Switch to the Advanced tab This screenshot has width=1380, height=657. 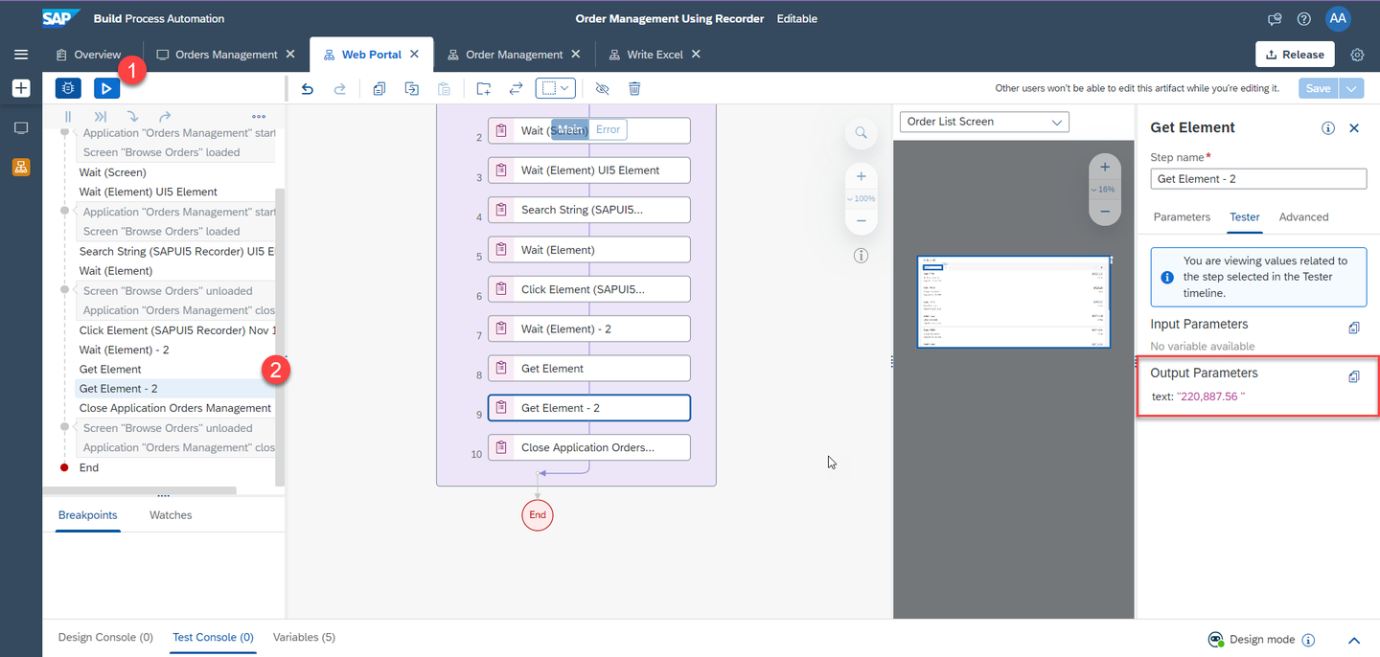[x=1303, y=217]
